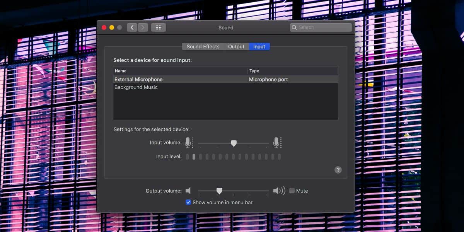Click the back arrow in the toolbar
The image size is (464, 232).
tap(132, 27)
